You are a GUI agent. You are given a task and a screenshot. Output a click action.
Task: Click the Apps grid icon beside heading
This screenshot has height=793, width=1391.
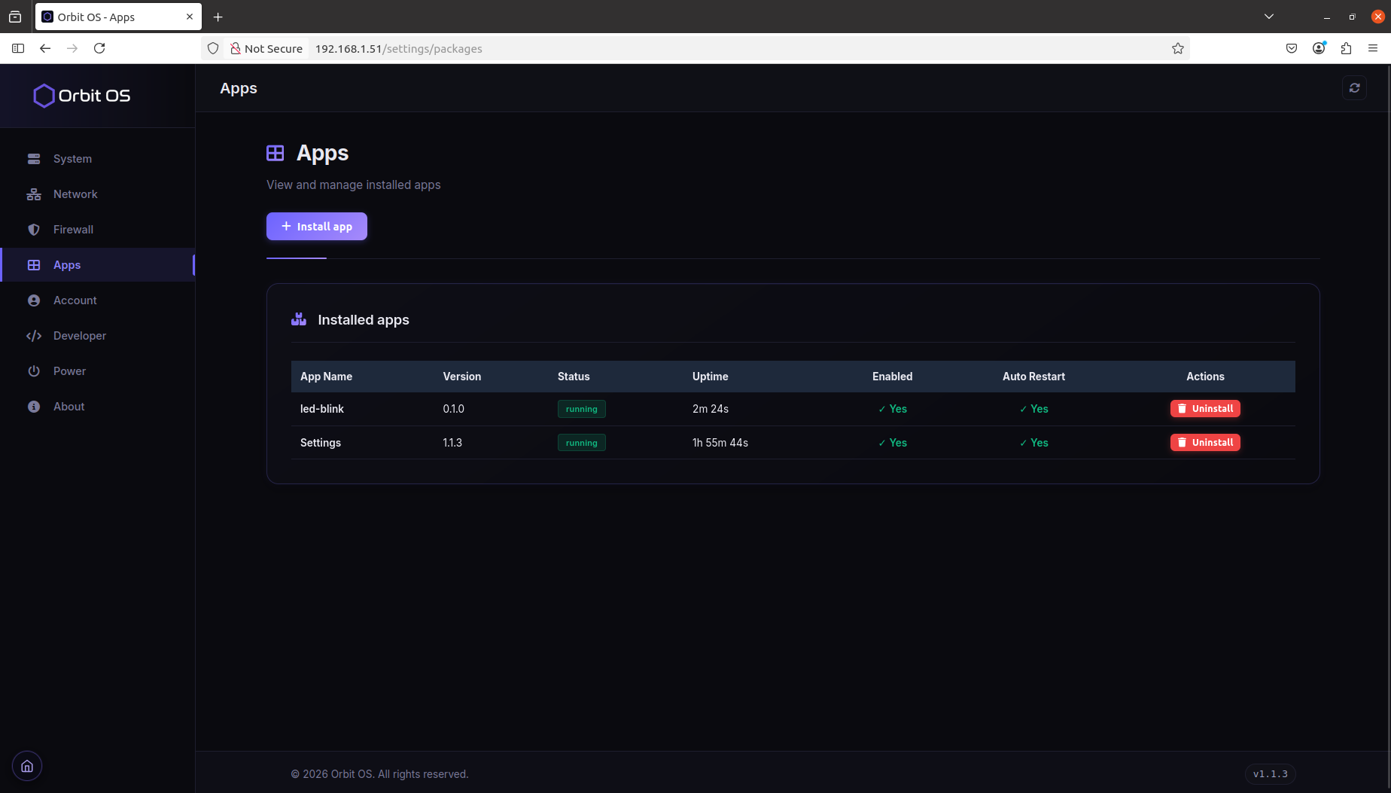click(275, 153)
